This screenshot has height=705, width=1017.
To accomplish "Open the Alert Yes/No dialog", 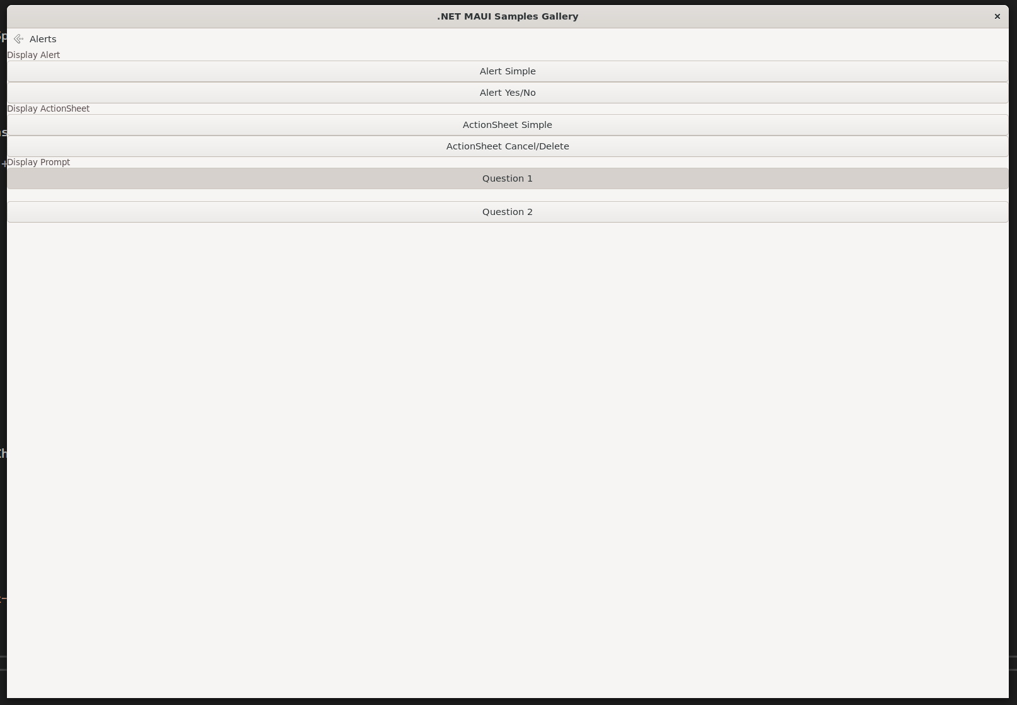I will (508, 93).
